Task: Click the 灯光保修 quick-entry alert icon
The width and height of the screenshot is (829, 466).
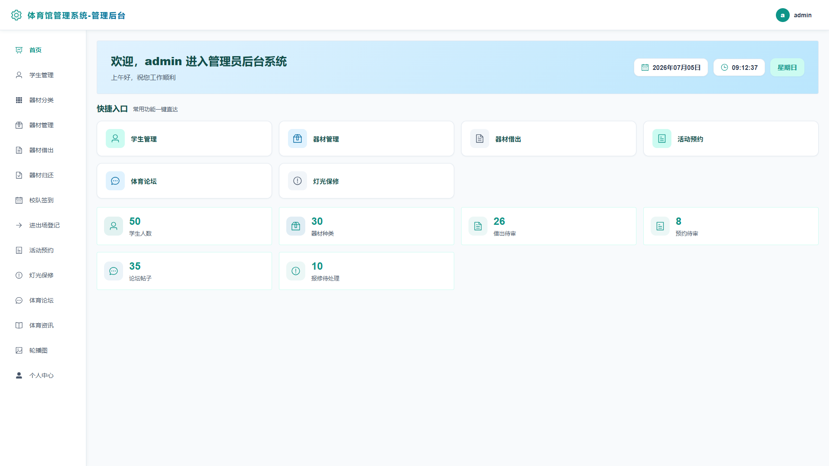Action: pos(297,181)
